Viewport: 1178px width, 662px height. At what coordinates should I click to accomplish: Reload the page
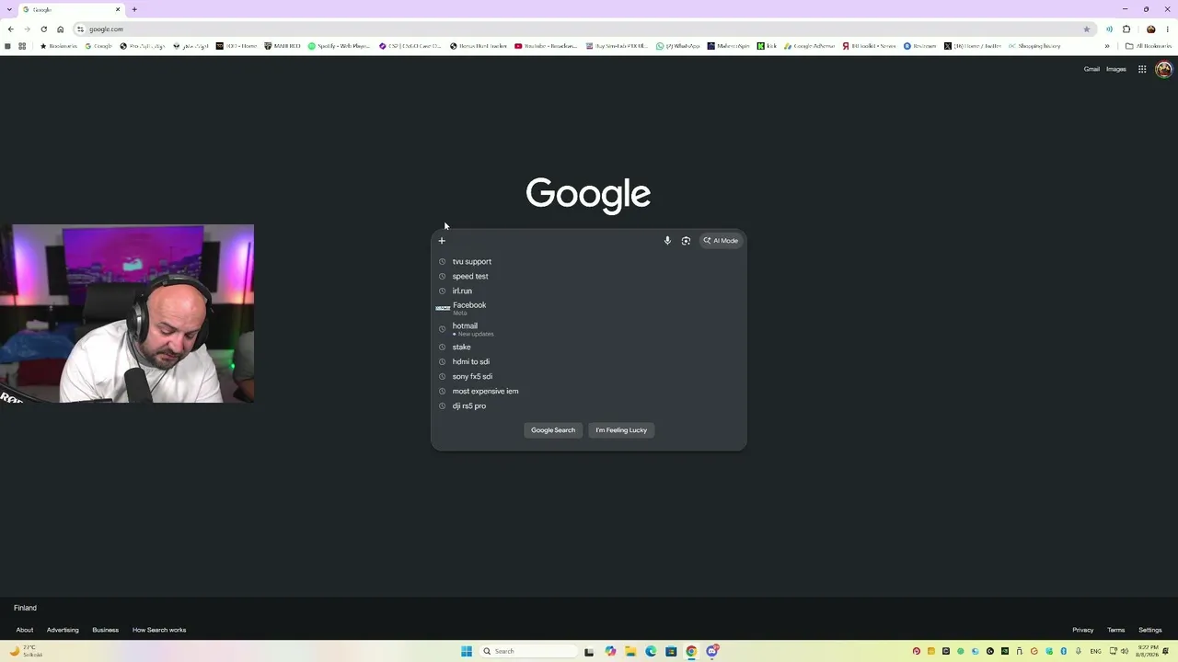click(x=43, y=29)
